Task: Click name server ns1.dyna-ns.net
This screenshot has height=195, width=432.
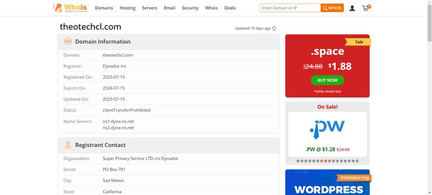Action: click(118, 121)
